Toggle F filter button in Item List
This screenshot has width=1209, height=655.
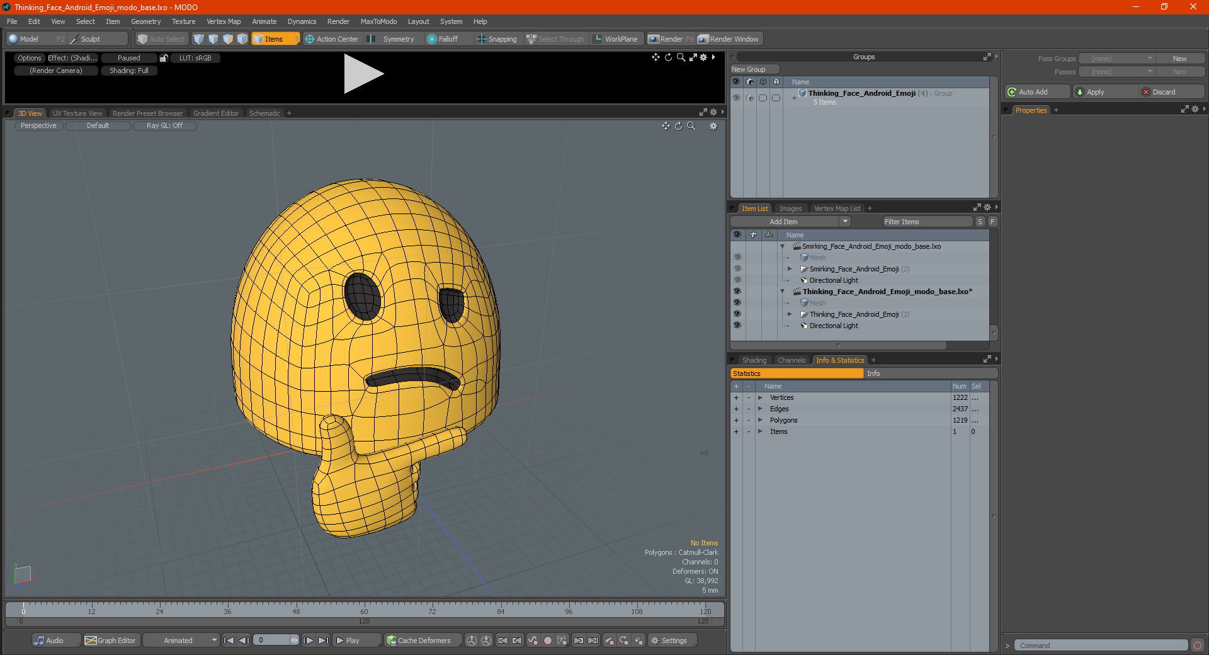click(992, 222)
